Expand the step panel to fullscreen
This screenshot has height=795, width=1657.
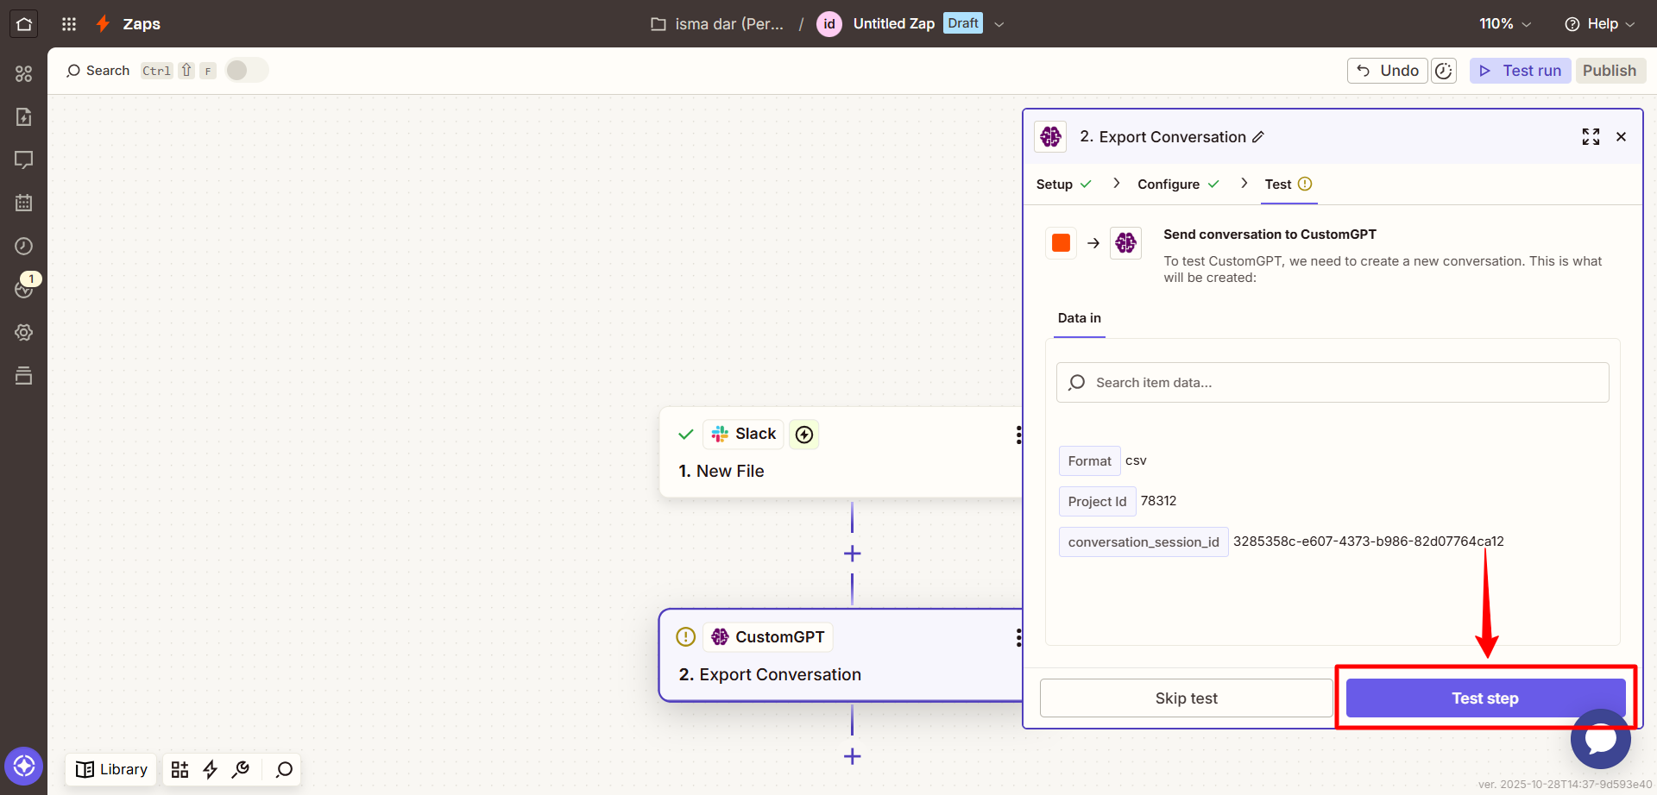pyautogui.click(x=1591, y=137)
